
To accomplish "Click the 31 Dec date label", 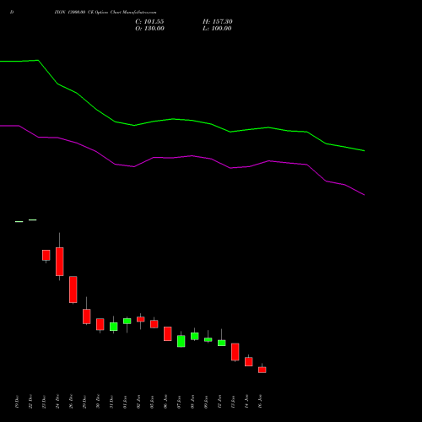I will coord(111,402).
